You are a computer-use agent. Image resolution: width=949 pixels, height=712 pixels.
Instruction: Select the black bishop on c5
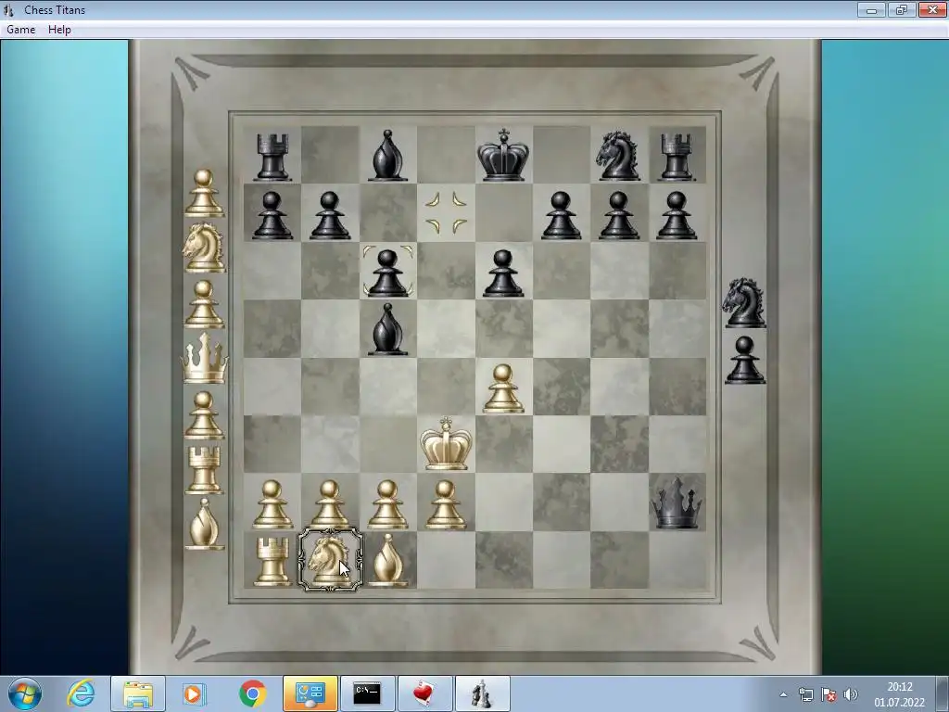coord(387,330)
